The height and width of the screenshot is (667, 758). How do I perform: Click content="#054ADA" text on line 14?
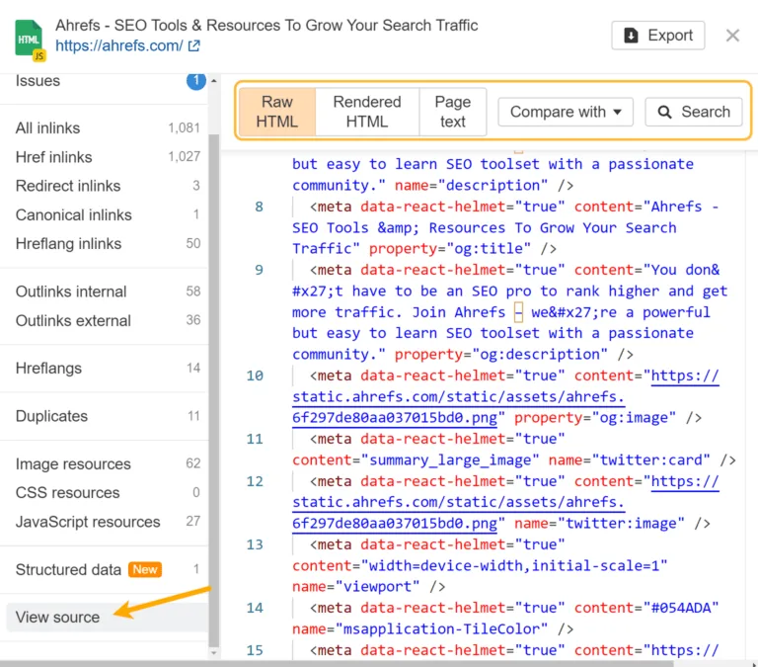646,608
